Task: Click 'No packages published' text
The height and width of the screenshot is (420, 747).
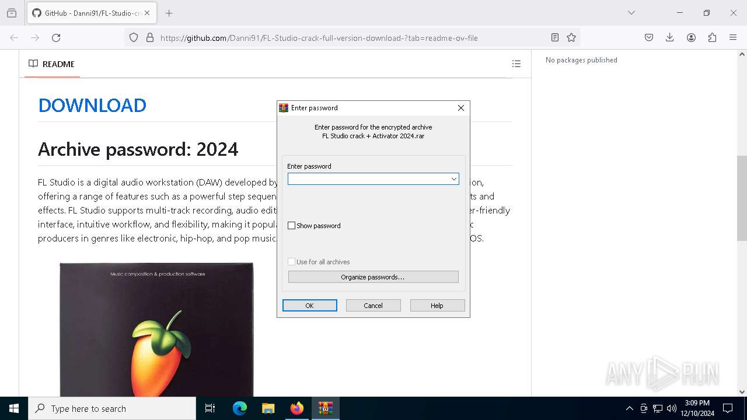Action: pos(581,60)
